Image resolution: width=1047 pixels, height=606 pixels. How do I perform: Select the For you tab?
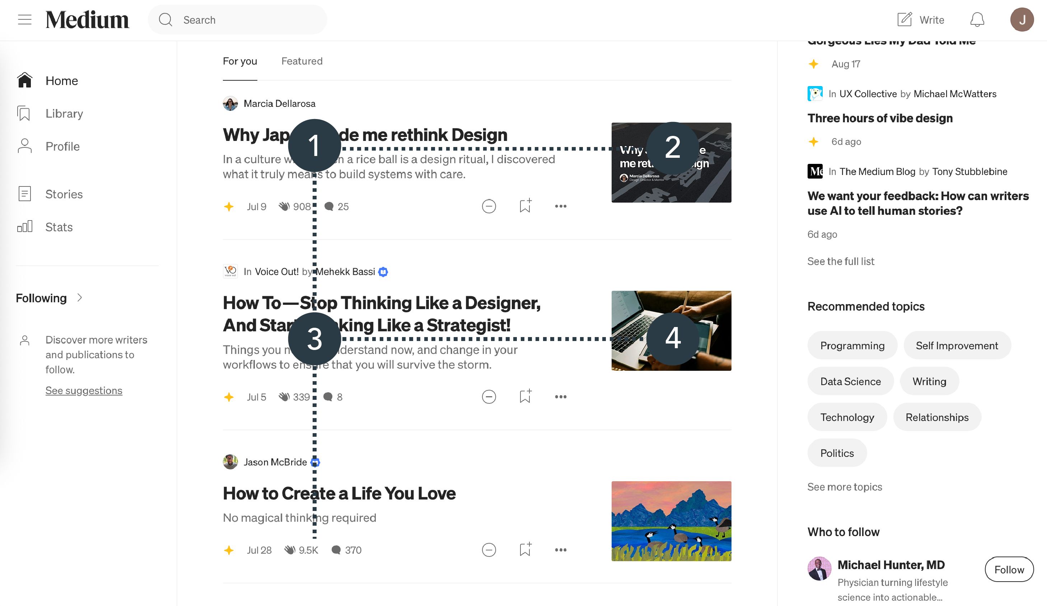[x=240, y=61]
